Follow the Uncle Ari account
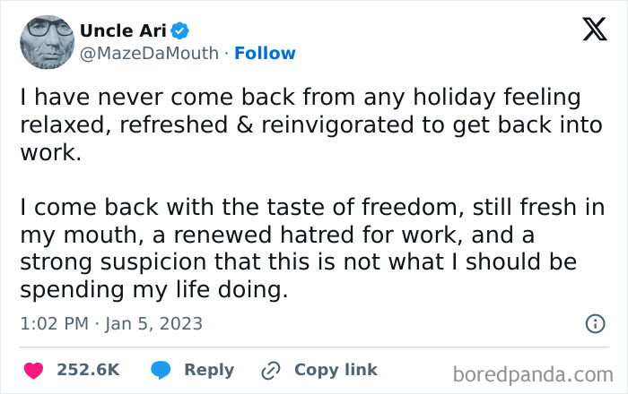 click(265, 53)
